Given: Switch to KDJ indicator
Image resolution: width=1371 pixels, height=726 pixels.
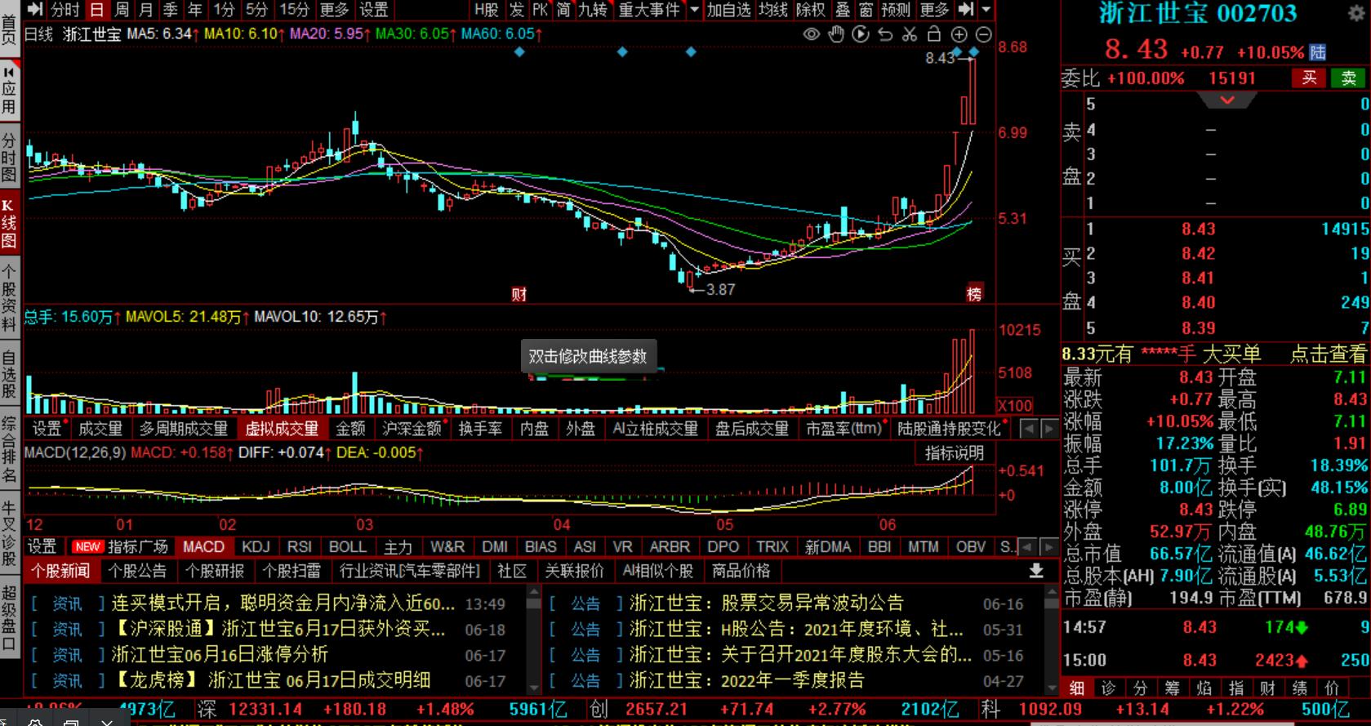Looking at the screenshot, I should click(256, 547).
